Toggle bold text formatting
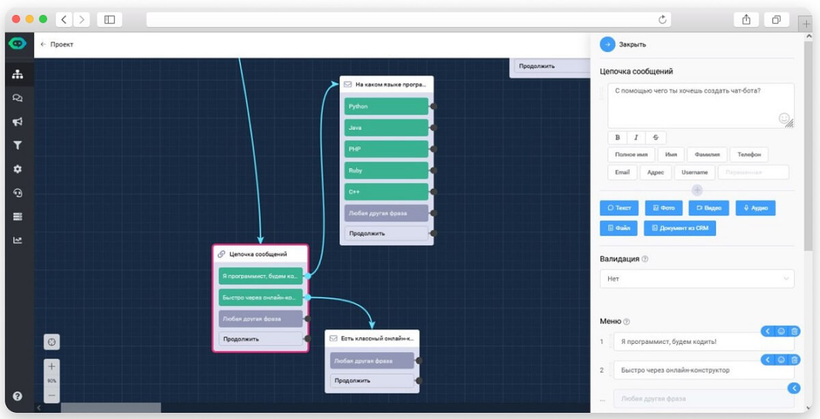The width and height of the screenshot is (820, 419). [618, 138]
